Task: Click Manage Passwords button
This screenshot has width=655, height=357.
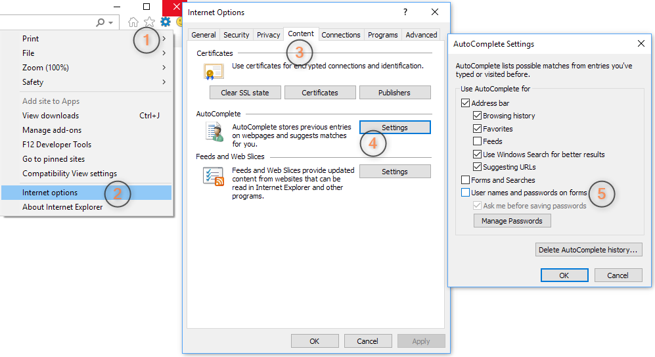Action: tap(512, 221)
